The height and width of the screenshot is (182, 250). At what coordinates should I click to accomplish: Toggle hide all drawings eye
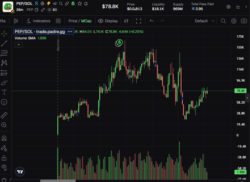(x=4, y=167)
